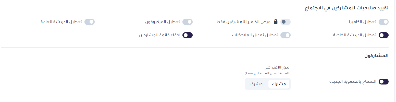Choose 'مشرف' in the default role selector

256,84
